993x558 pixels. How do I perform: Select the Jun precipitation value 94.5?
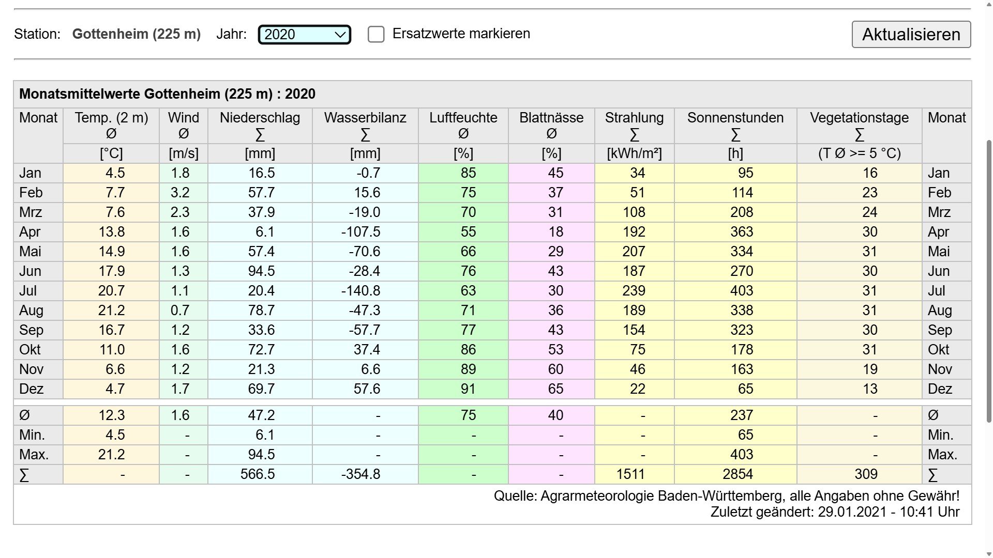(x=261, y=271)
